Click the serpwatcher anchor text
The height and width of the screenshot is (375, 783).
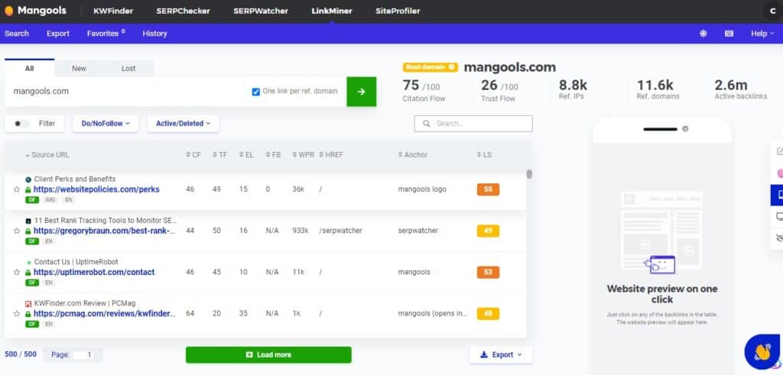[418, 231]
